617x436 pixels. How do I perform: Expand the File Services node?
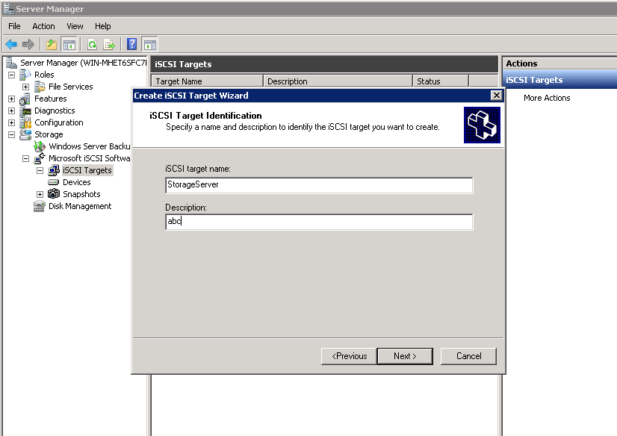point(26,87)
